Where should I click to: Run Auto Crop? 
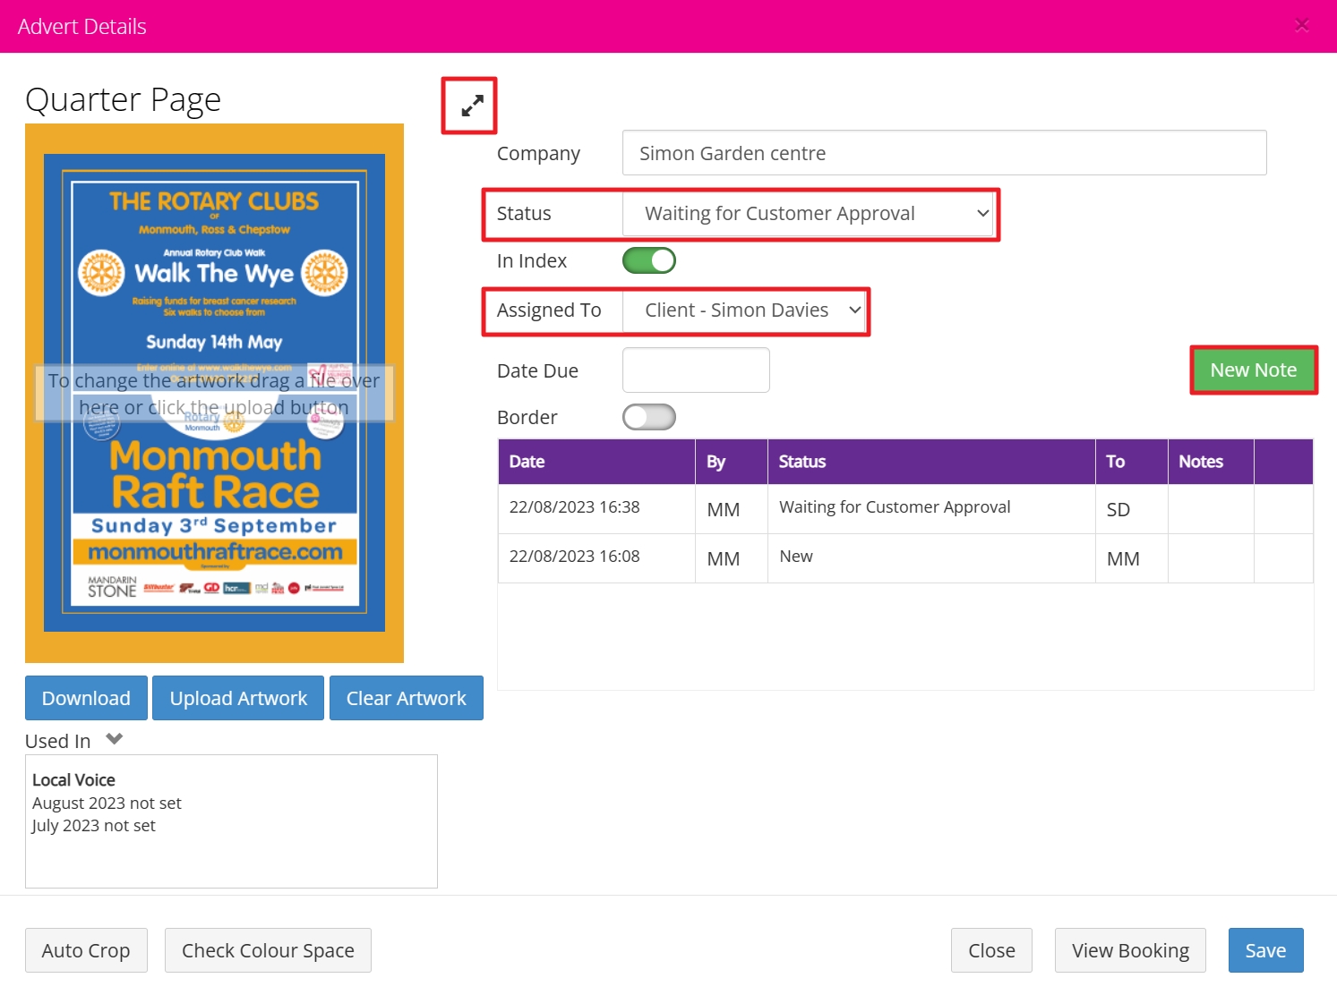point(86,950)
